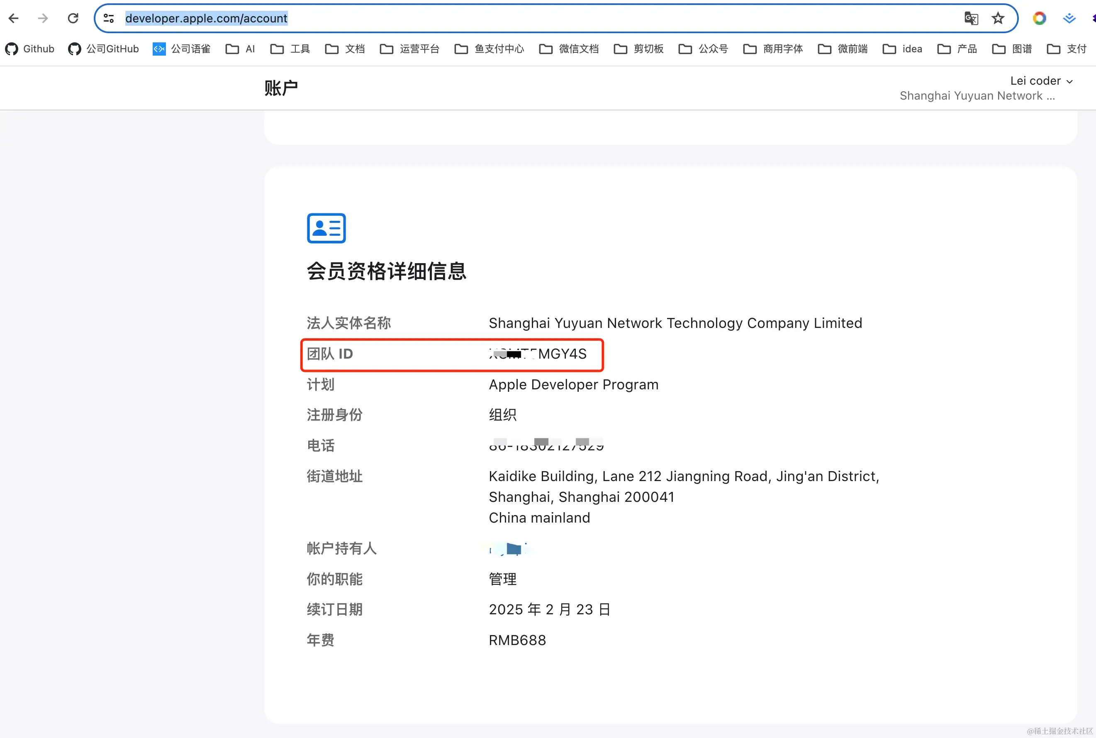Click the China mainland text
Screen dimensions: 1096x738
pyautogui.click(x=539, y=518)
